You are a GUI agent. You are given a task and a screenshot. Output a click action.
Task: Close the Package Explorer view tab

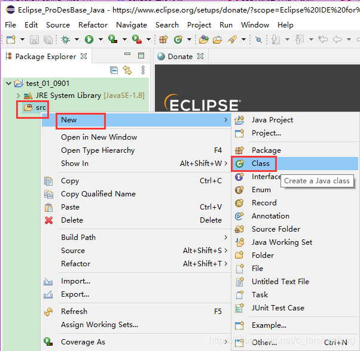(x=84, y=56)
